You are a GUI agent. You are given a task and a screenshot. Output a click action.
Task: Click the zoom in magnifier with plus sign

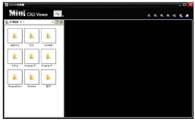pyautogui.click(x=149, y=16)
